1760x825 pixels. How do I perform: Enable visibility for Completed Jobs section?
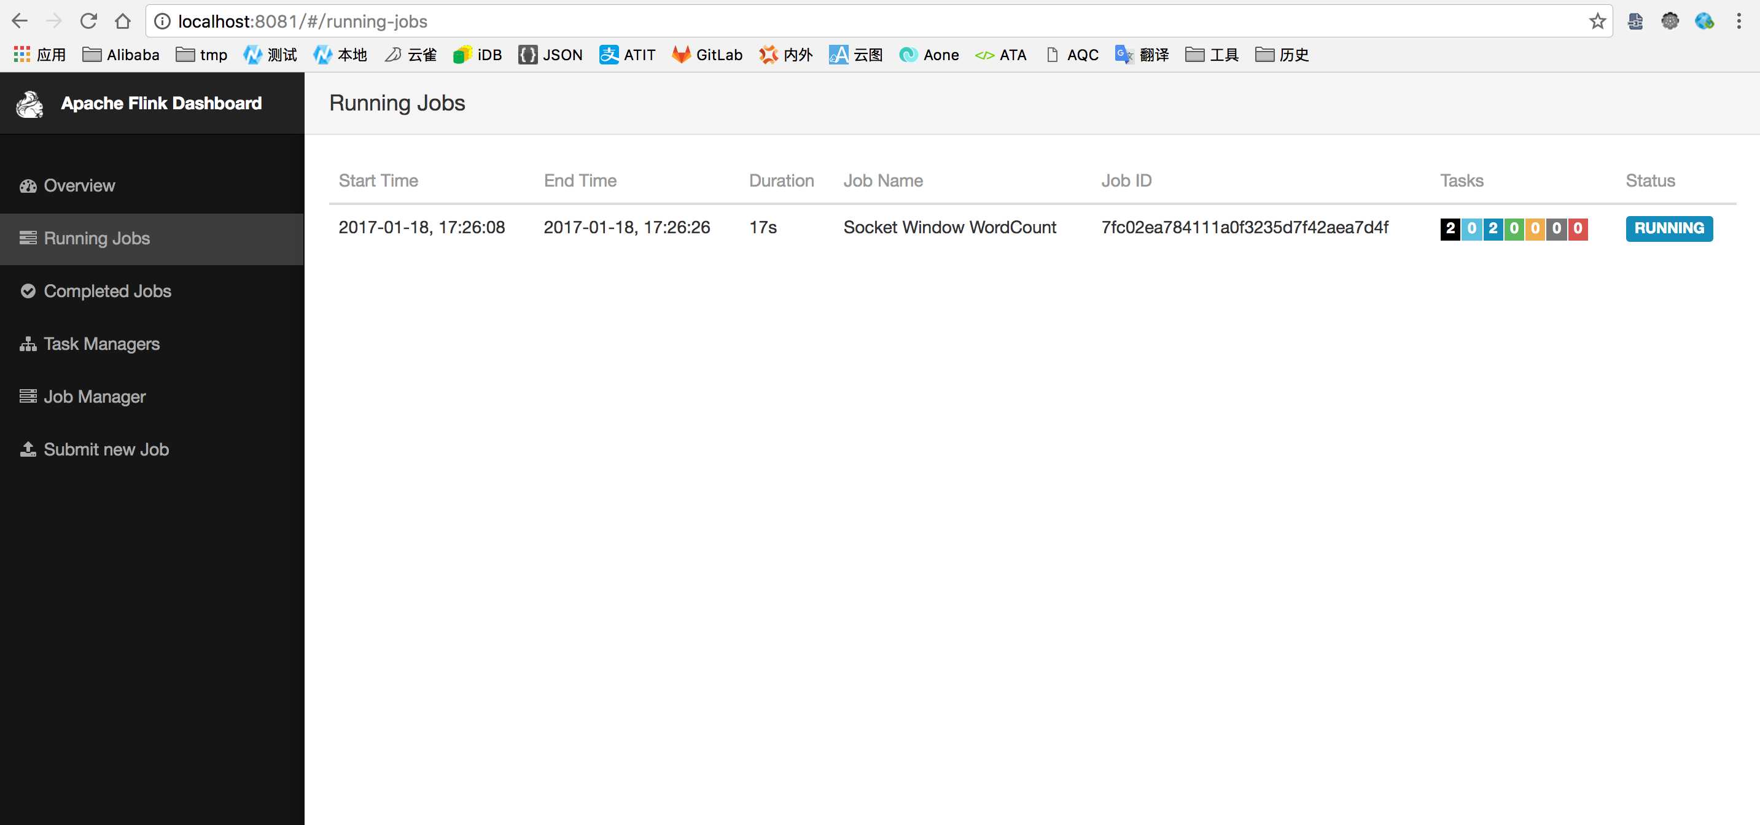(107, 291)
